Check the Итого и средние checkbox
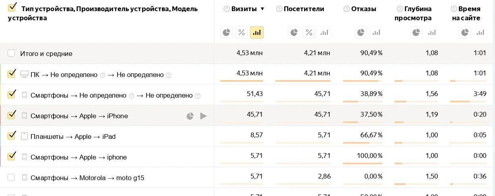 pyautogui.click(x=11, y=53)
